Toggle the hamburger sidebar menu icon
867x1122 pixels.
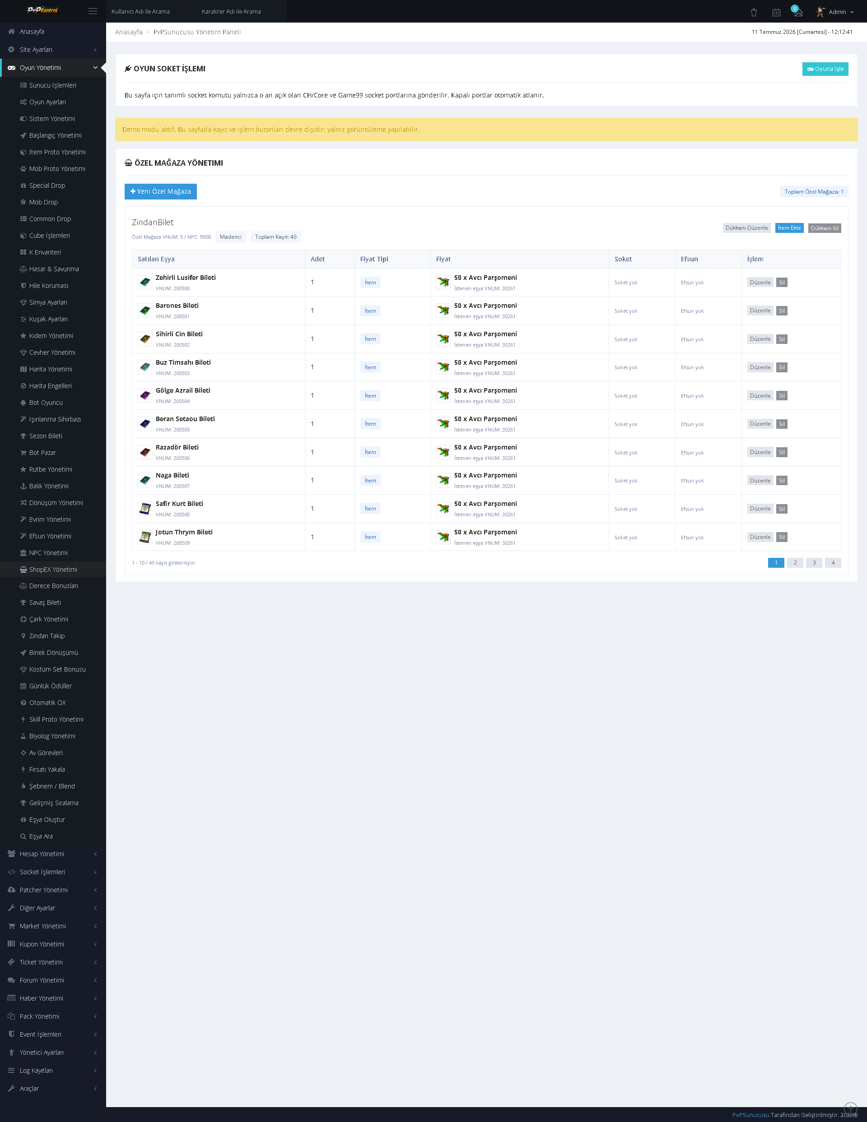pyautogui.click(x=93, y=11)
